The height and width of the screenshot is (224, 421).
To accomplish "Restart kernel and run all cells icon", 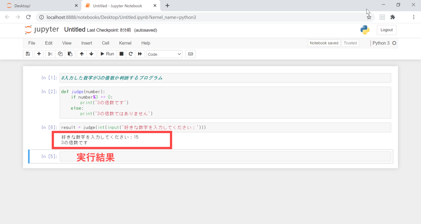I will pyautogui.click(x=140, y=54).
